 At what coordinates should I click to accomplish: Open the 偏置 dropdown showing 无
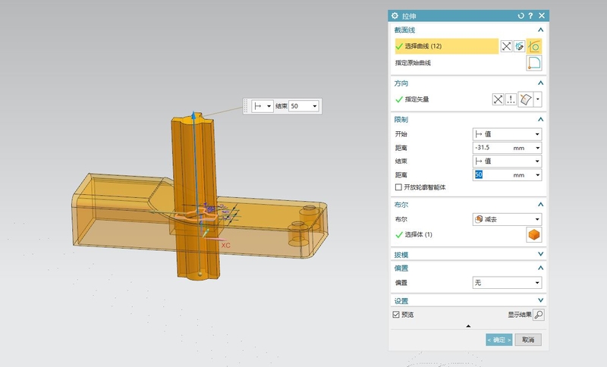tap(506, 282)
